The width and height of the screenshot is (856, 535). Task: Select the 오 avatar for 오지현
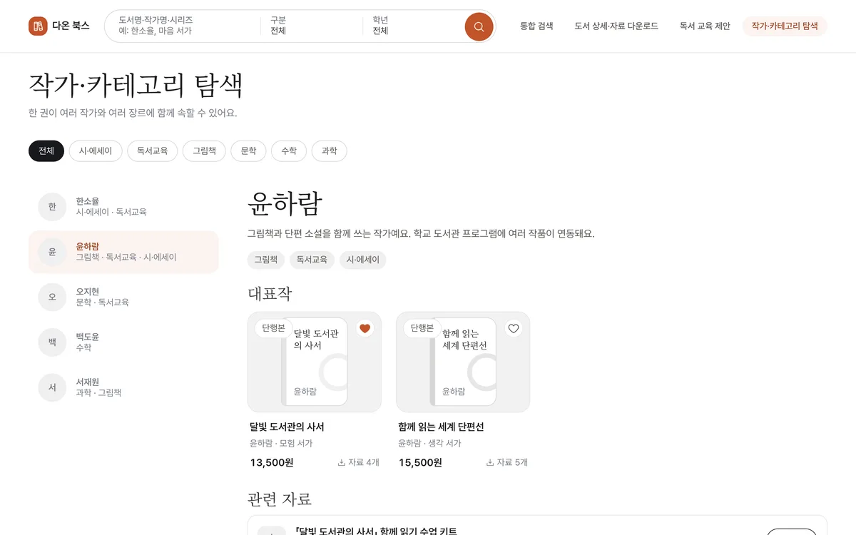(52, 297)
